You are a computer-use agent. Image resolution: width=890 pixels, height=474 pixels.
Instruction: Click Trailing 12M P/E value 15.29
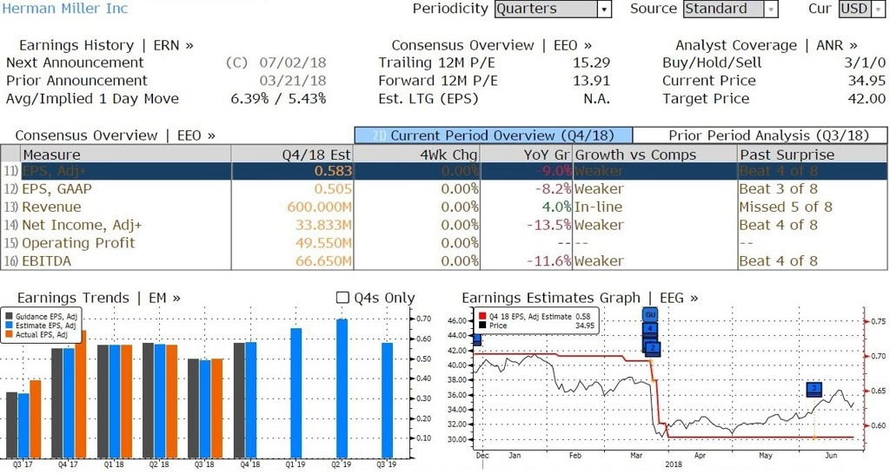coord(591,63)
